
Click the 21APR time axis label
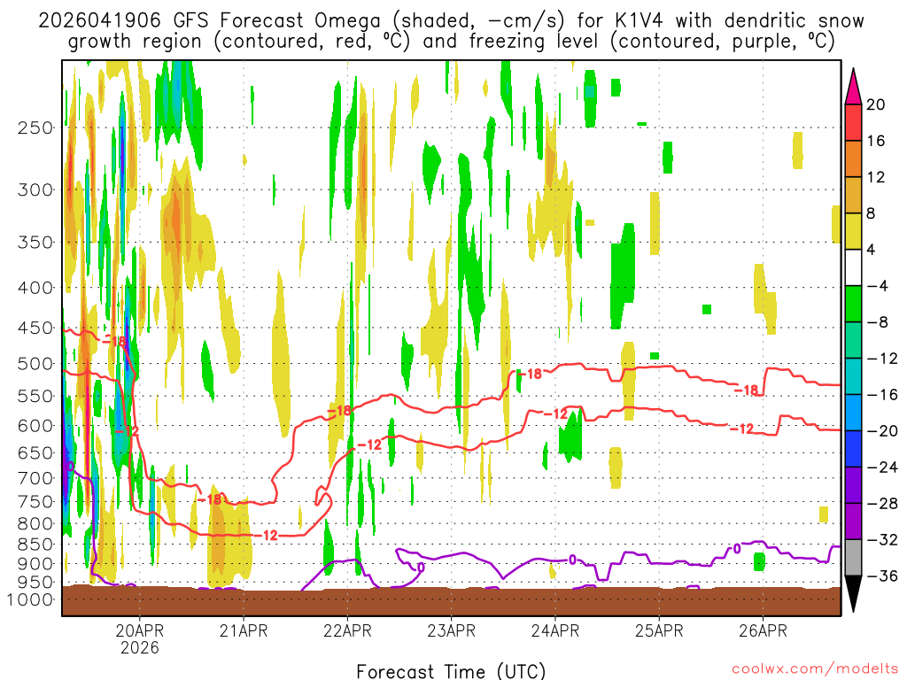tap(244, 630)
